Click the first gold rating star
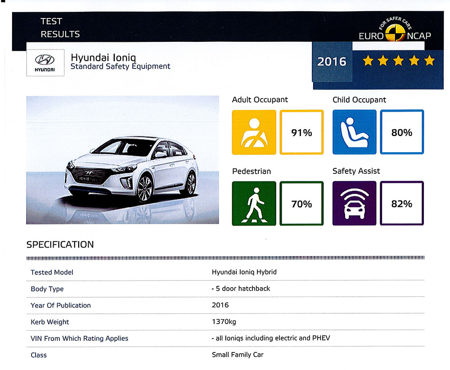Viewport: 450px width, 370px height. click(x=368, y=61)
